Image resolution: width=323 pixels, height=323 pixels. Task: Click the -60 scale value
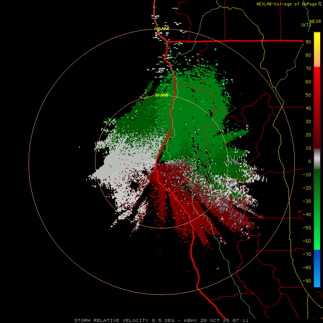pos(307,241)
